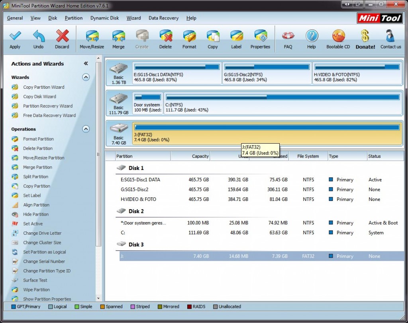Open the Properties toolbar icon
The image size is (408, 323).
[x=261, y=36]
